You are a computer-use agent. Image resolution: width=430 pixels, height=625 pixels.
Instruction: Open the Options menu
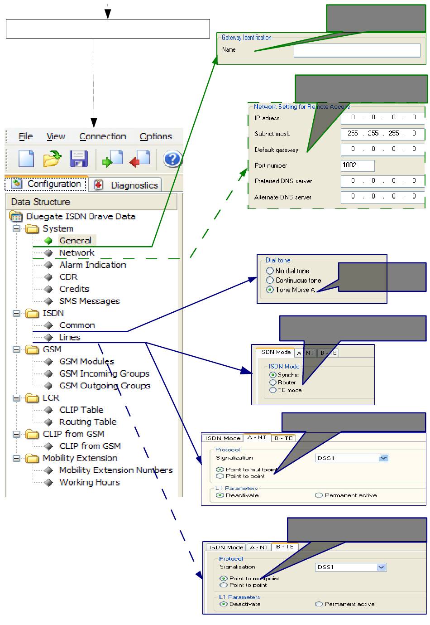pyautogui.click(x=156, y=136)
